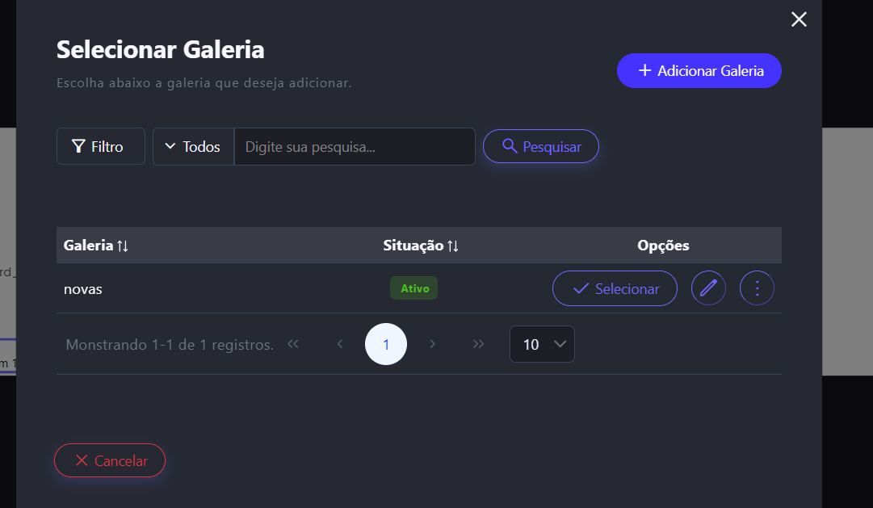This screenshot has width=873, height=508.
Task: Edit the novas gallery with pencil icon
Action: (x=708, y=288)
